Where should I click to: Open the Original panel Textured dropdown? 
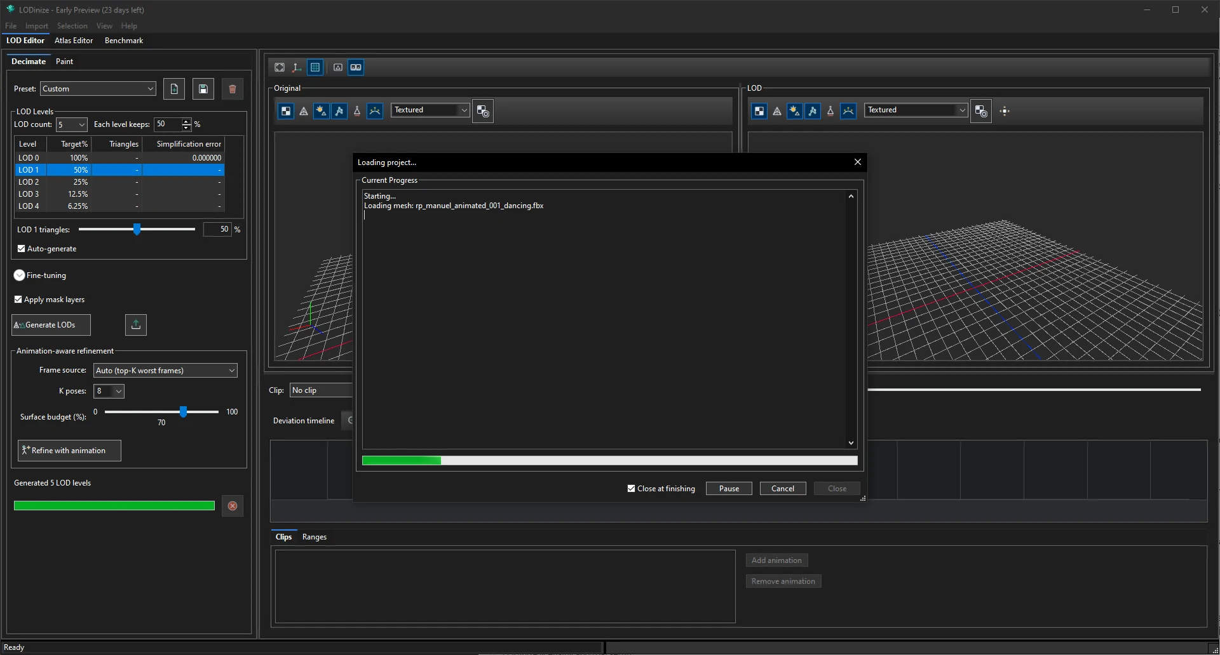[430, 110]
